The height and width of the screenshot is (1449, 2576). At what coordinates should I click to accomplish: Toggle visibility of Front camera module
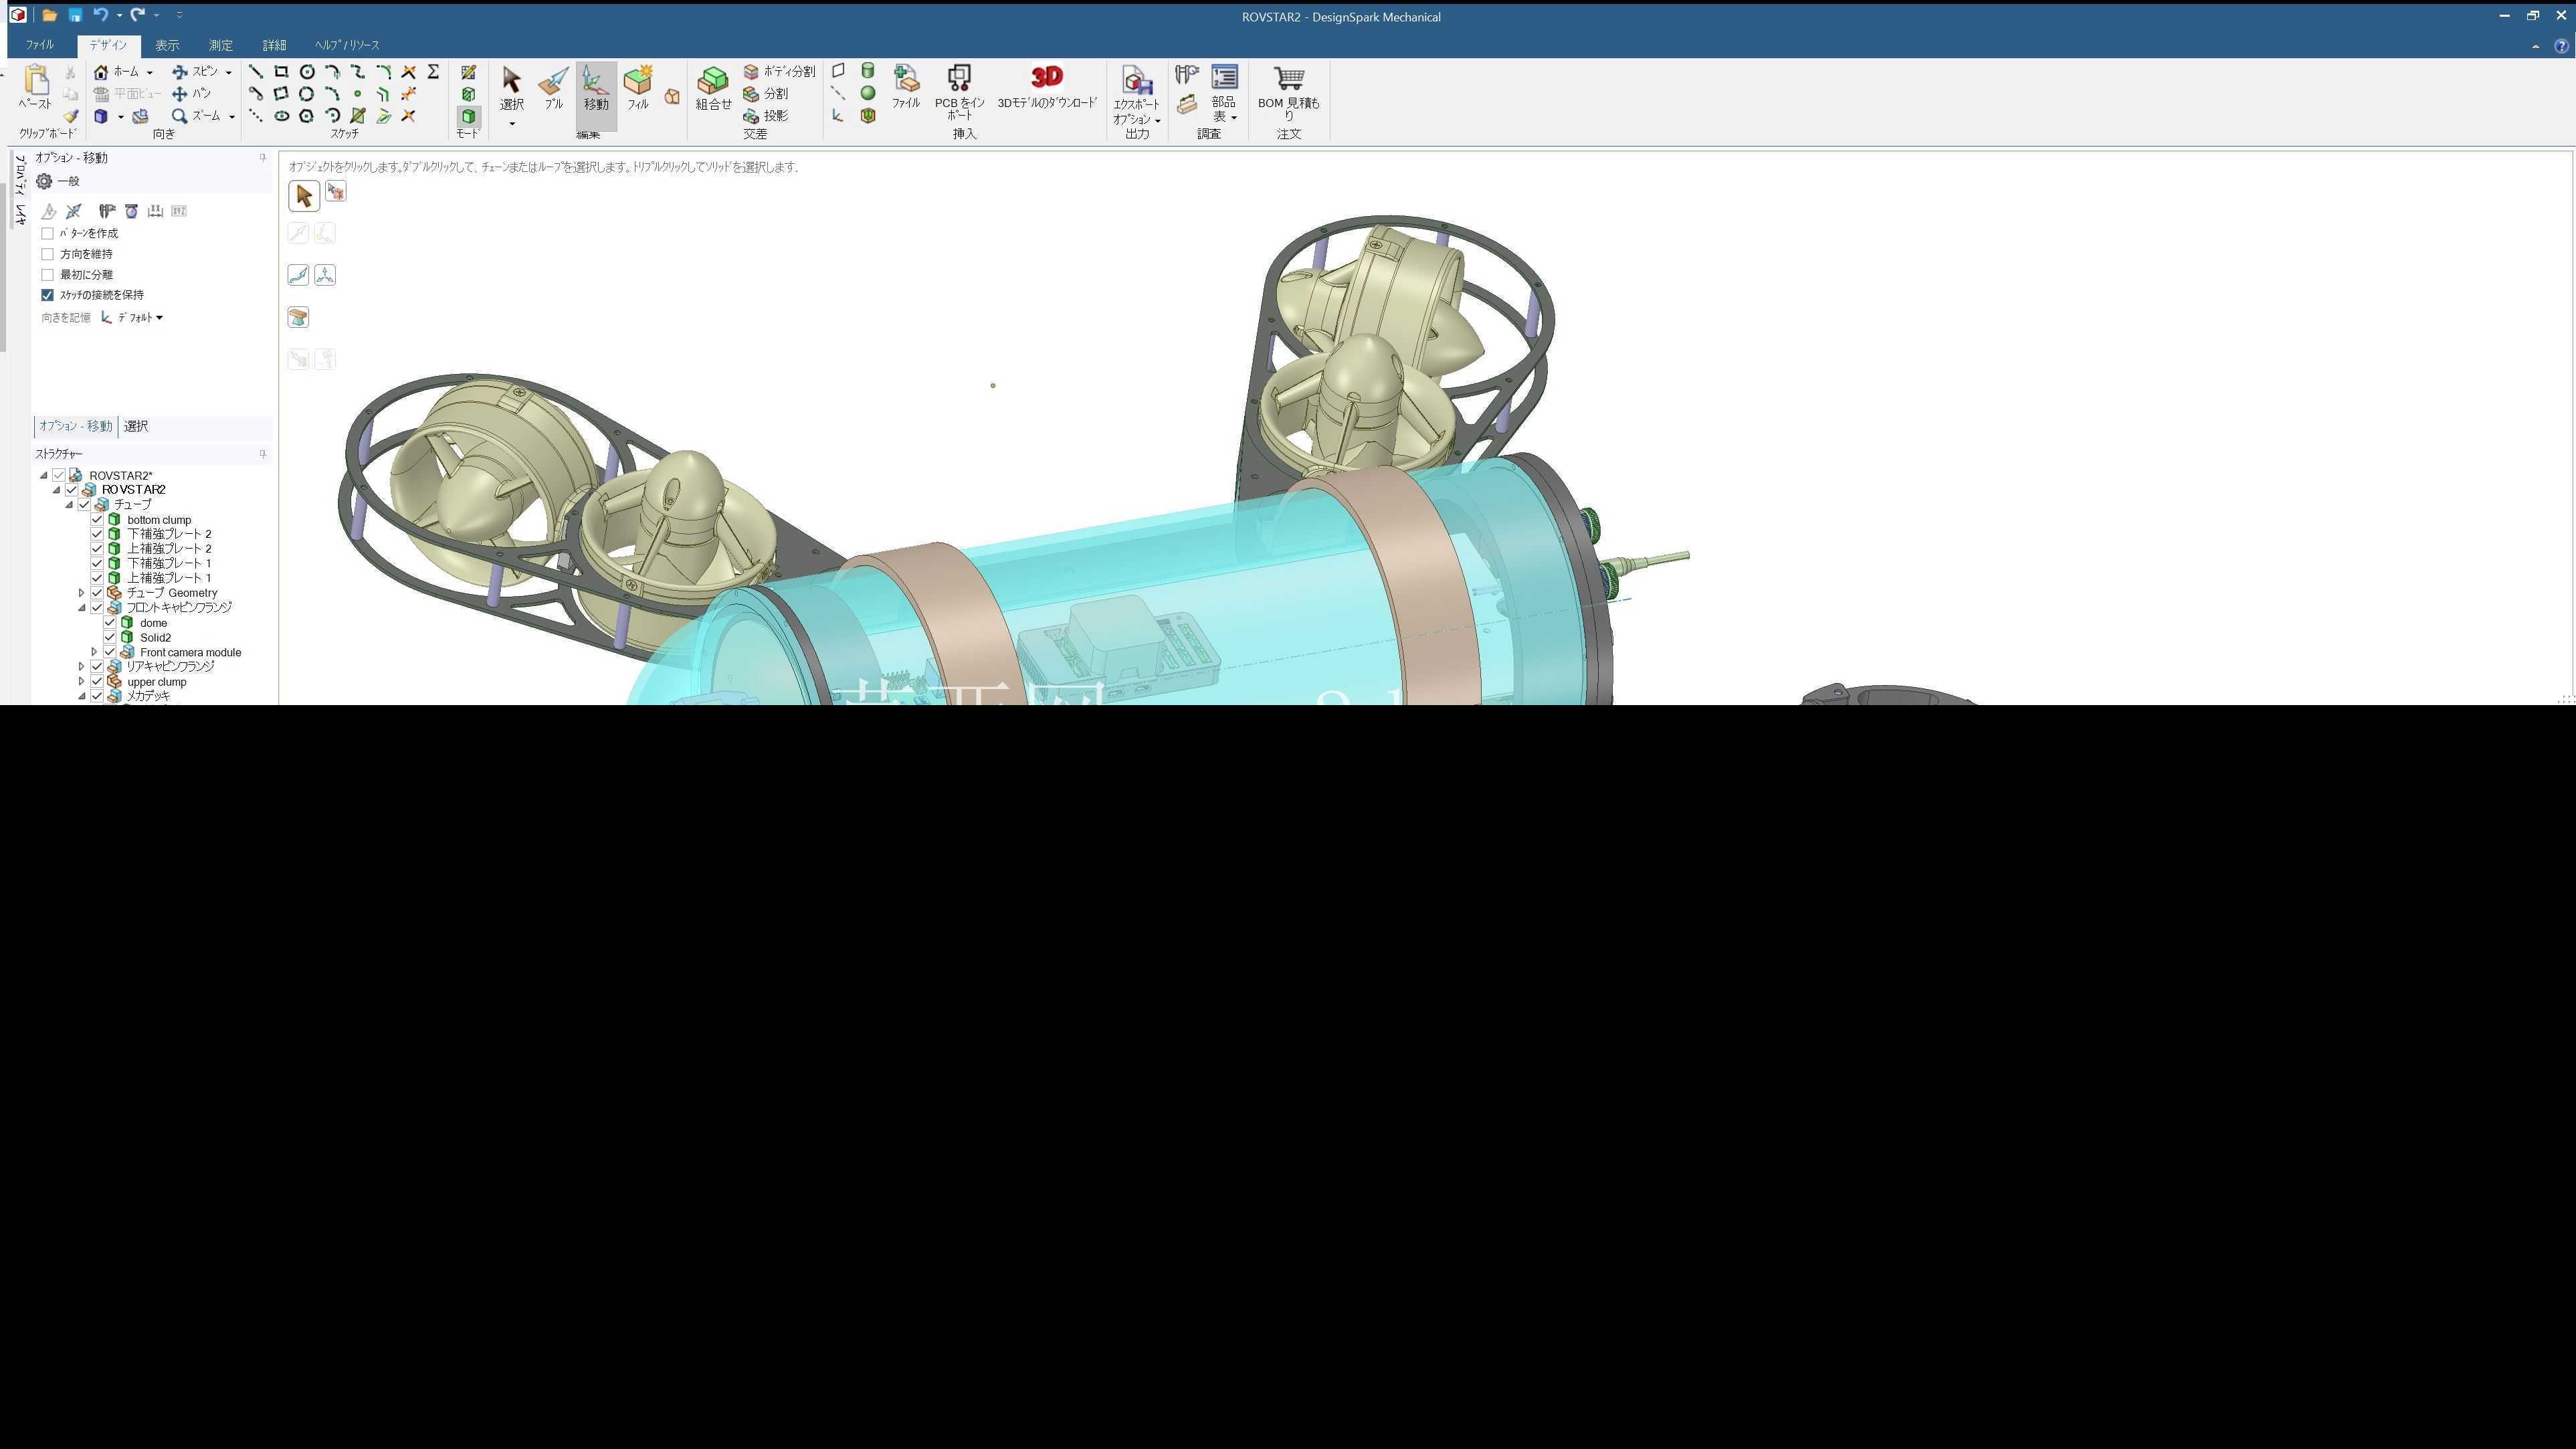[110, 653]
